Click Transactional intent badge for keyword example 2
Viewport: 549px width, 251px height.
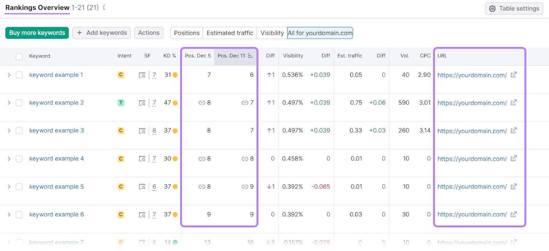pyautogui.click(x=121, y=103)
